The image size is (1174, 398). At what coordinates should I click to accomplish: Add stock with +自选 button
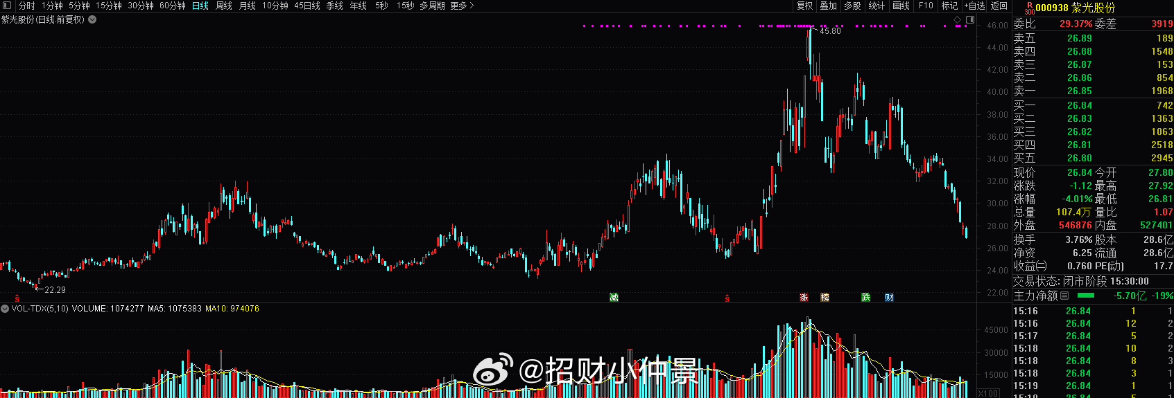[x=974, y=6]
